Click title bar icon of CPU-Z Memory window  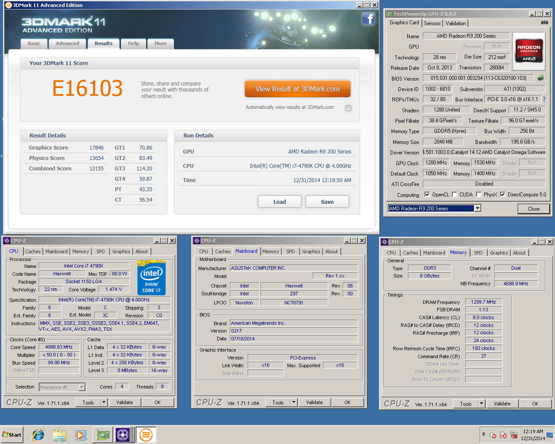click(x=384, y=242)
